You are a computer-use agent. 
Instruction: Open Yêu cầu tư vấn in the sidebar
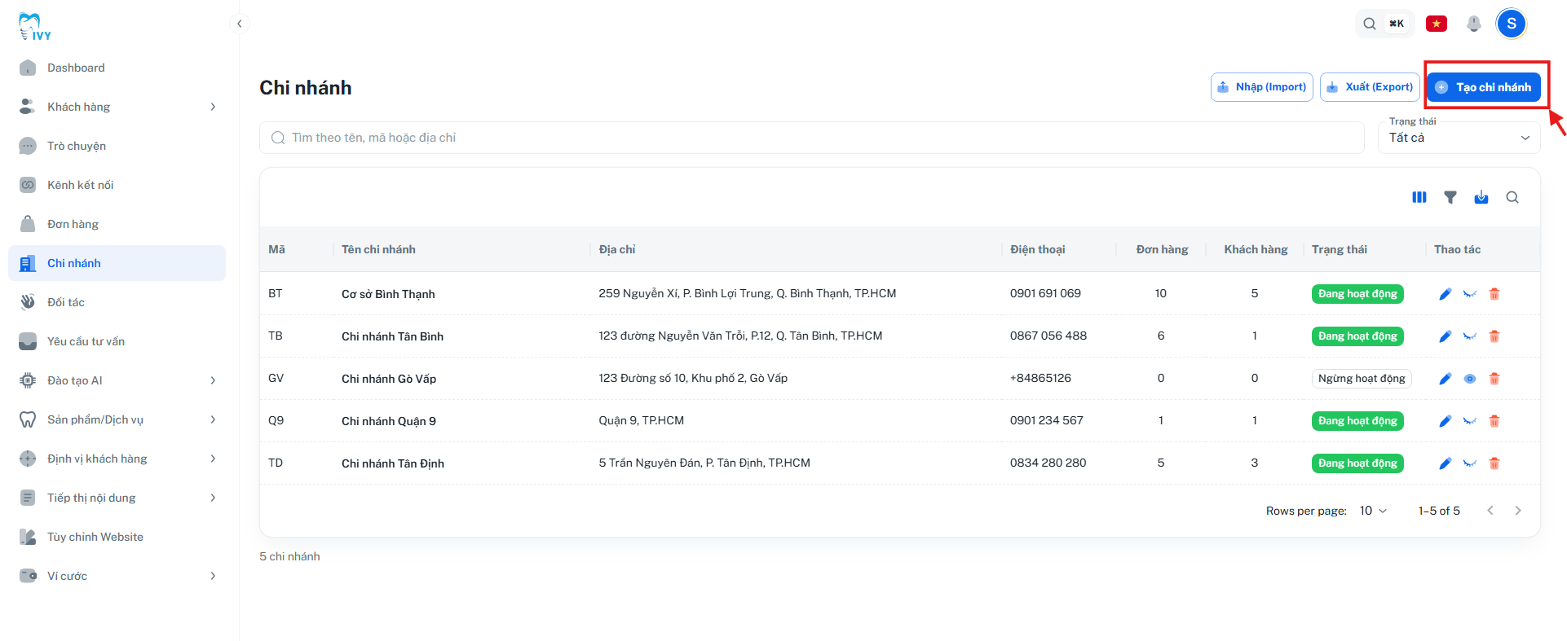117,341
